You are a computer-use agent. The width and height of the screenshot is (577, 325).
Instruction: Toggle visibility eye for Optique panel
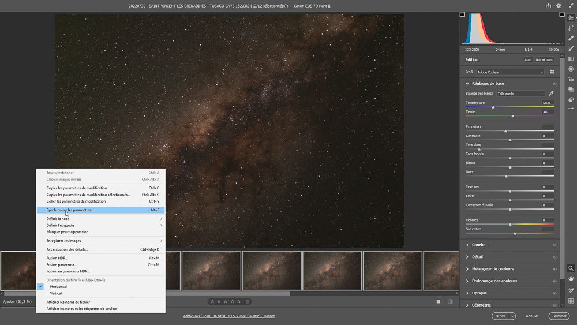(x=554, y=293)
